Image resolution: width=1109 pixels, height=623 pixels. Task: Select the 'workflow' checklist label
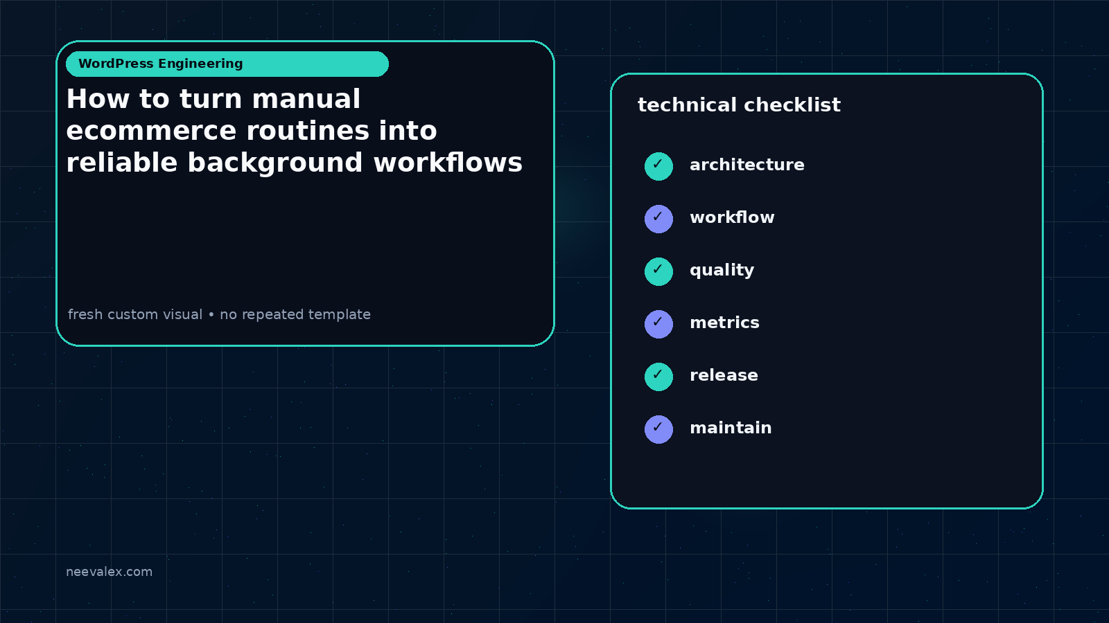(732, 217)
